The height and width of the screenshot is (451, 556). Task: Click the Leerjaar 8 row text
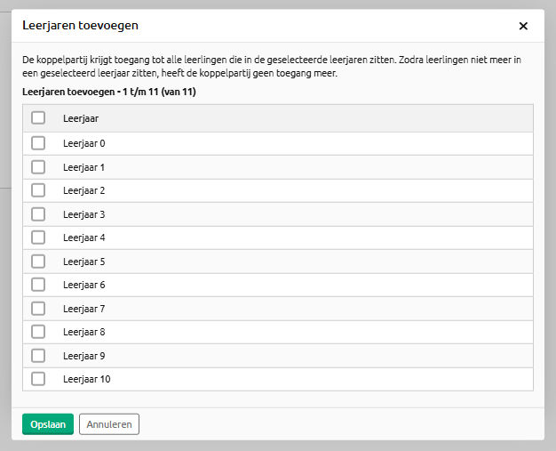coord(83,332)
